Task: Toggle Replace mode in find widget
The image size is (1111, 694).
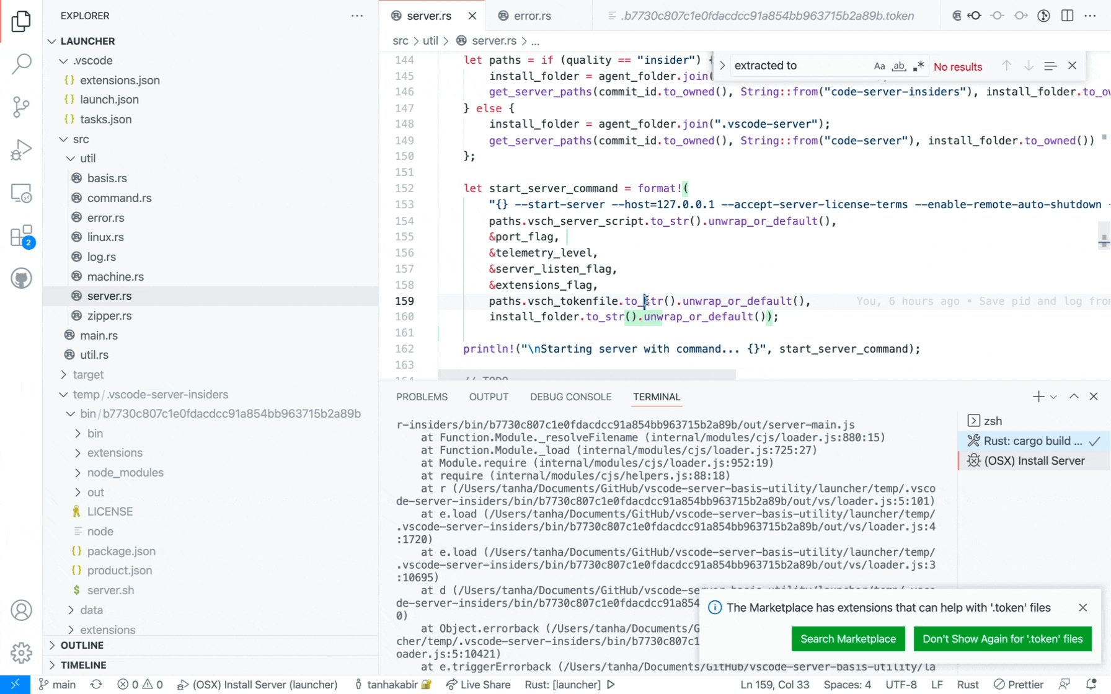Action: point(722,66)
